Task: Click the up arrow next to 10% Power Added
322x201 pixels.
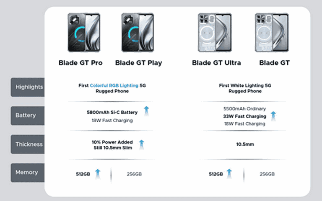Action: tap(141, 144)
